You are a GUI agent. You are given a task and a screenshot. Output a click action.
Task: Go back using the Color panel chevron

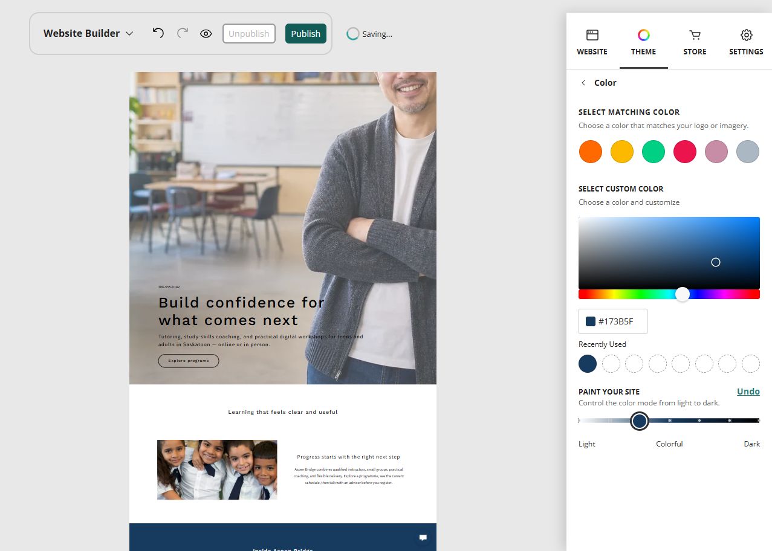pos(583,83)
